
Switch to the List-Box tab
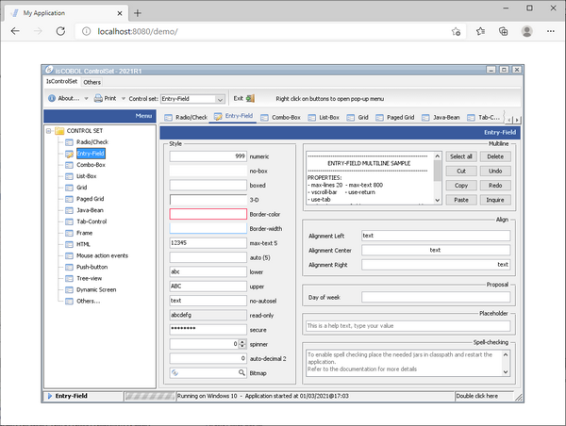(x=324, y=117)
